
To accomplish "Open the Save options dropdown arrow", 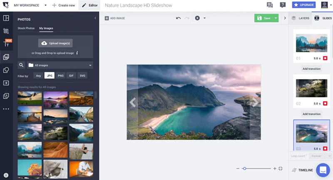I will click(x=276, y=18).
